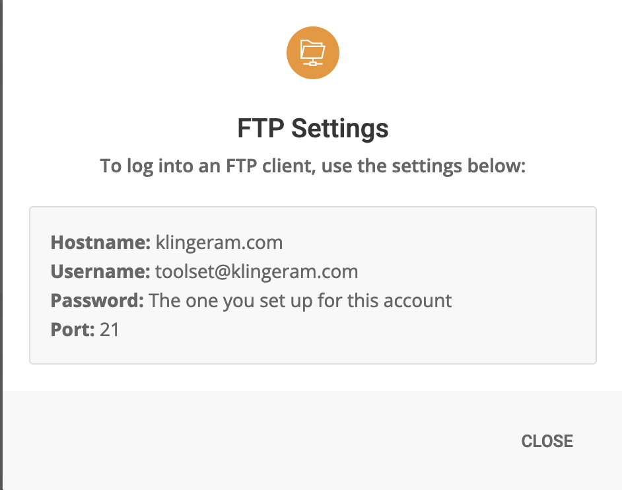Click the word "FTP" in the heading
This screenshot has width=622, height=490.
(261, 128)
